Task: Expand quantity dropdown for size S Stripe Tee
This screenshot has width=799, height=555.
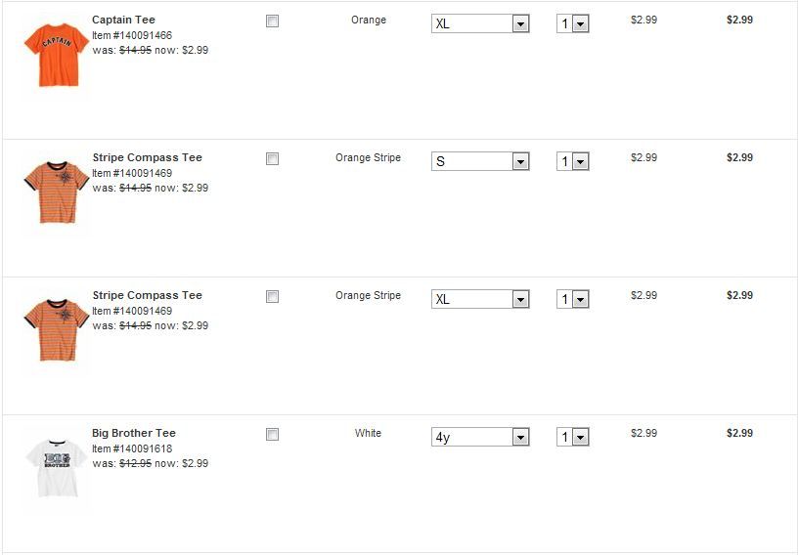Action: tap(572, 161)
